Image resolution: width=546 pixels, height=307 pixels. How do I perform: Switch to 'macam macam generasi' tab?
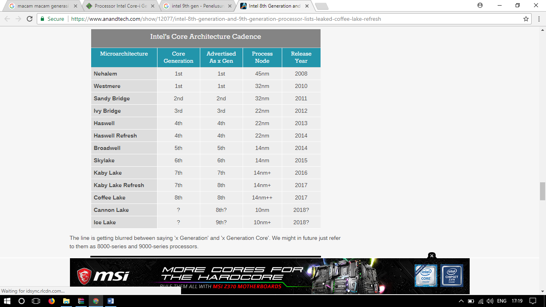[x=43, y=6]
